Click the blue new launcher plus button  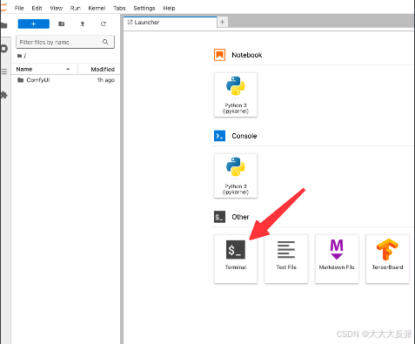pyautogui.click(x=34, y=24)
